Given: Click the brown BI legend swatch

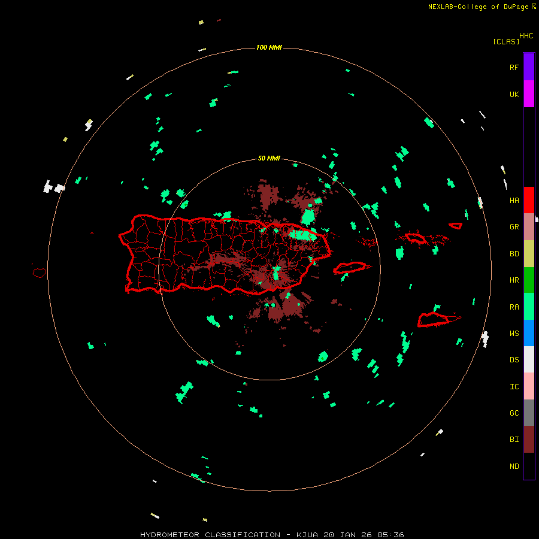Looking at the screenshot, I should click(529, 440).
